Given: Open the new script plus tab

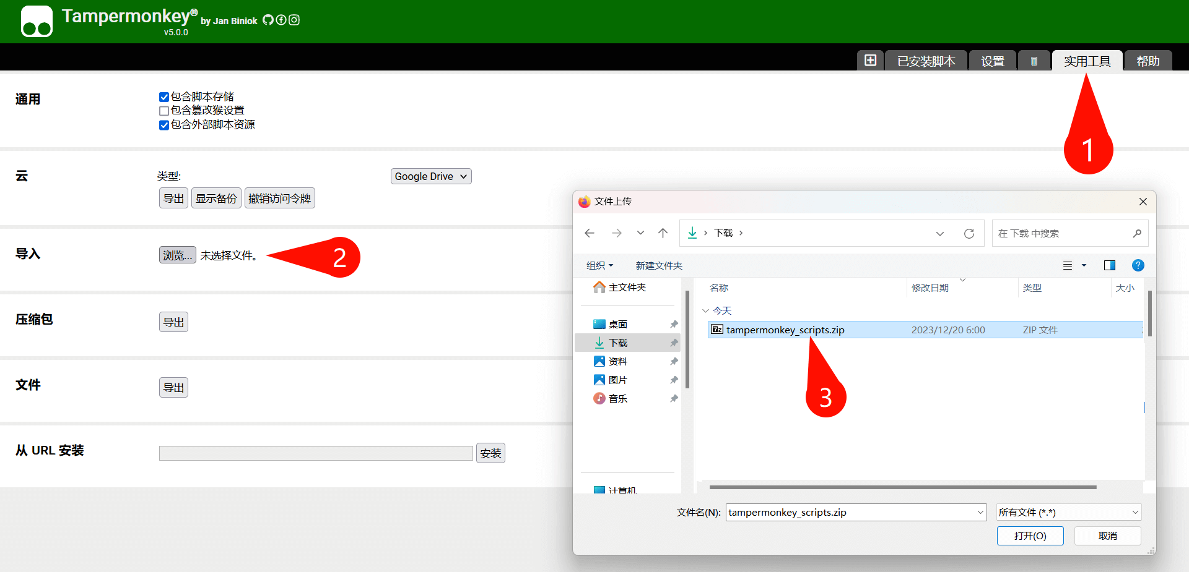Looking at the screenshot, I should tap(870, 61).
